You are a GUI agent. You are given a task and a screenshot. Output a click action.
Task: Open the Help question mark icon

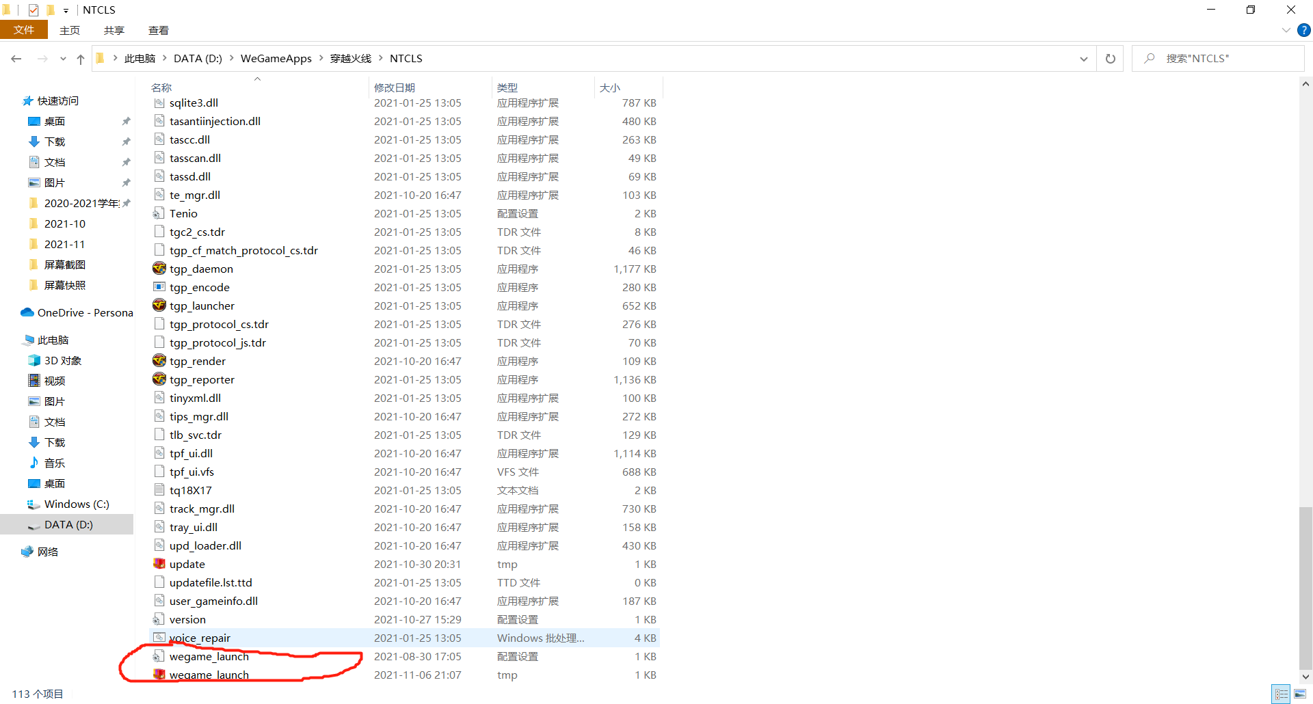tap(1304, 30)
